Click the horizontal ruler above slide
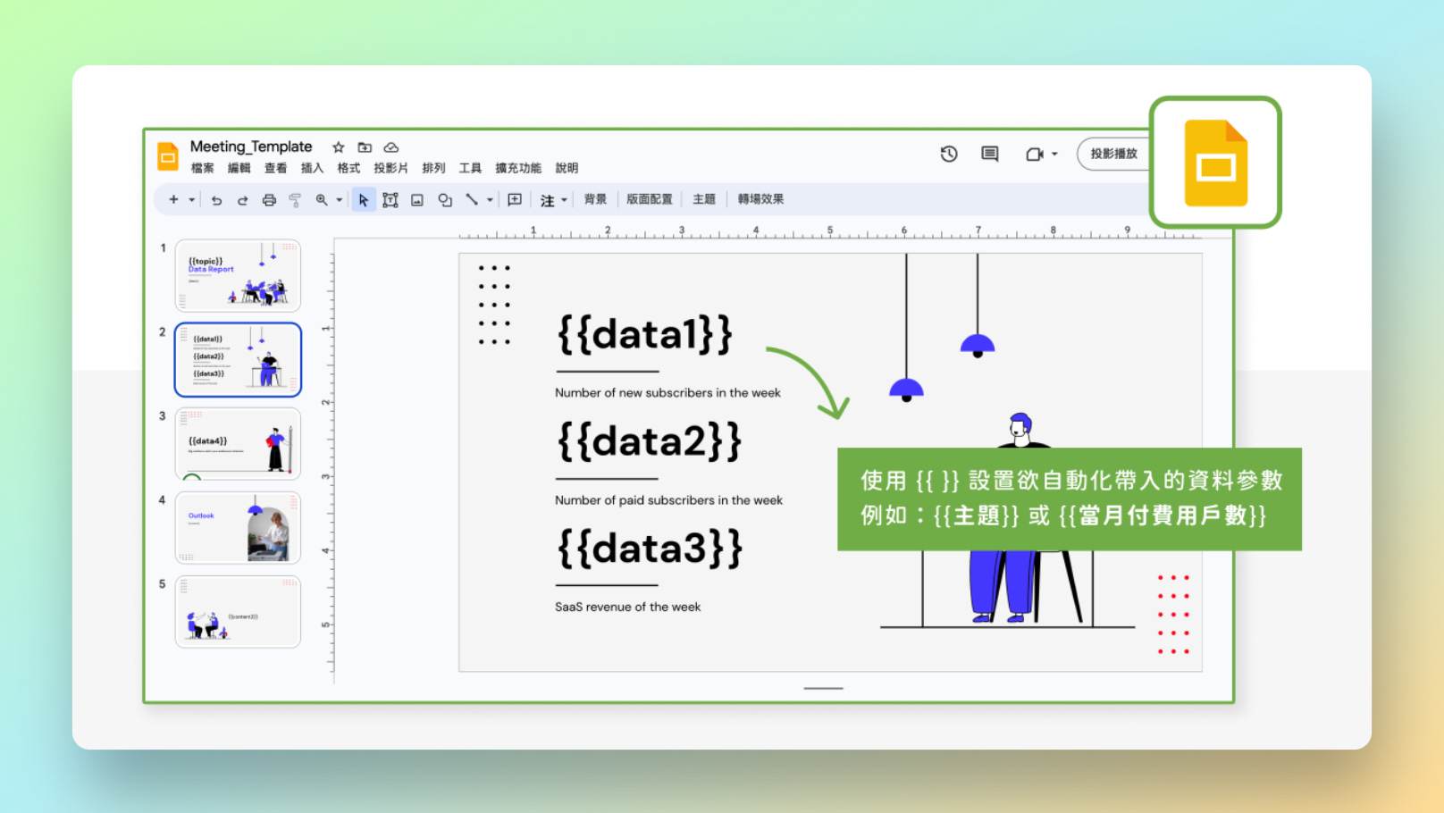1444x813 pixels. (830, 231)
